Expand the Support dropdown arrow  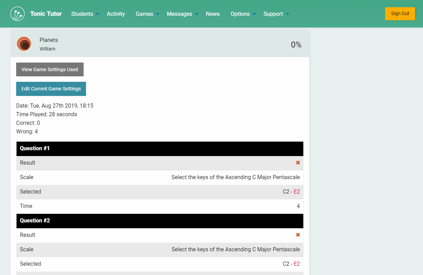point(288,14)
